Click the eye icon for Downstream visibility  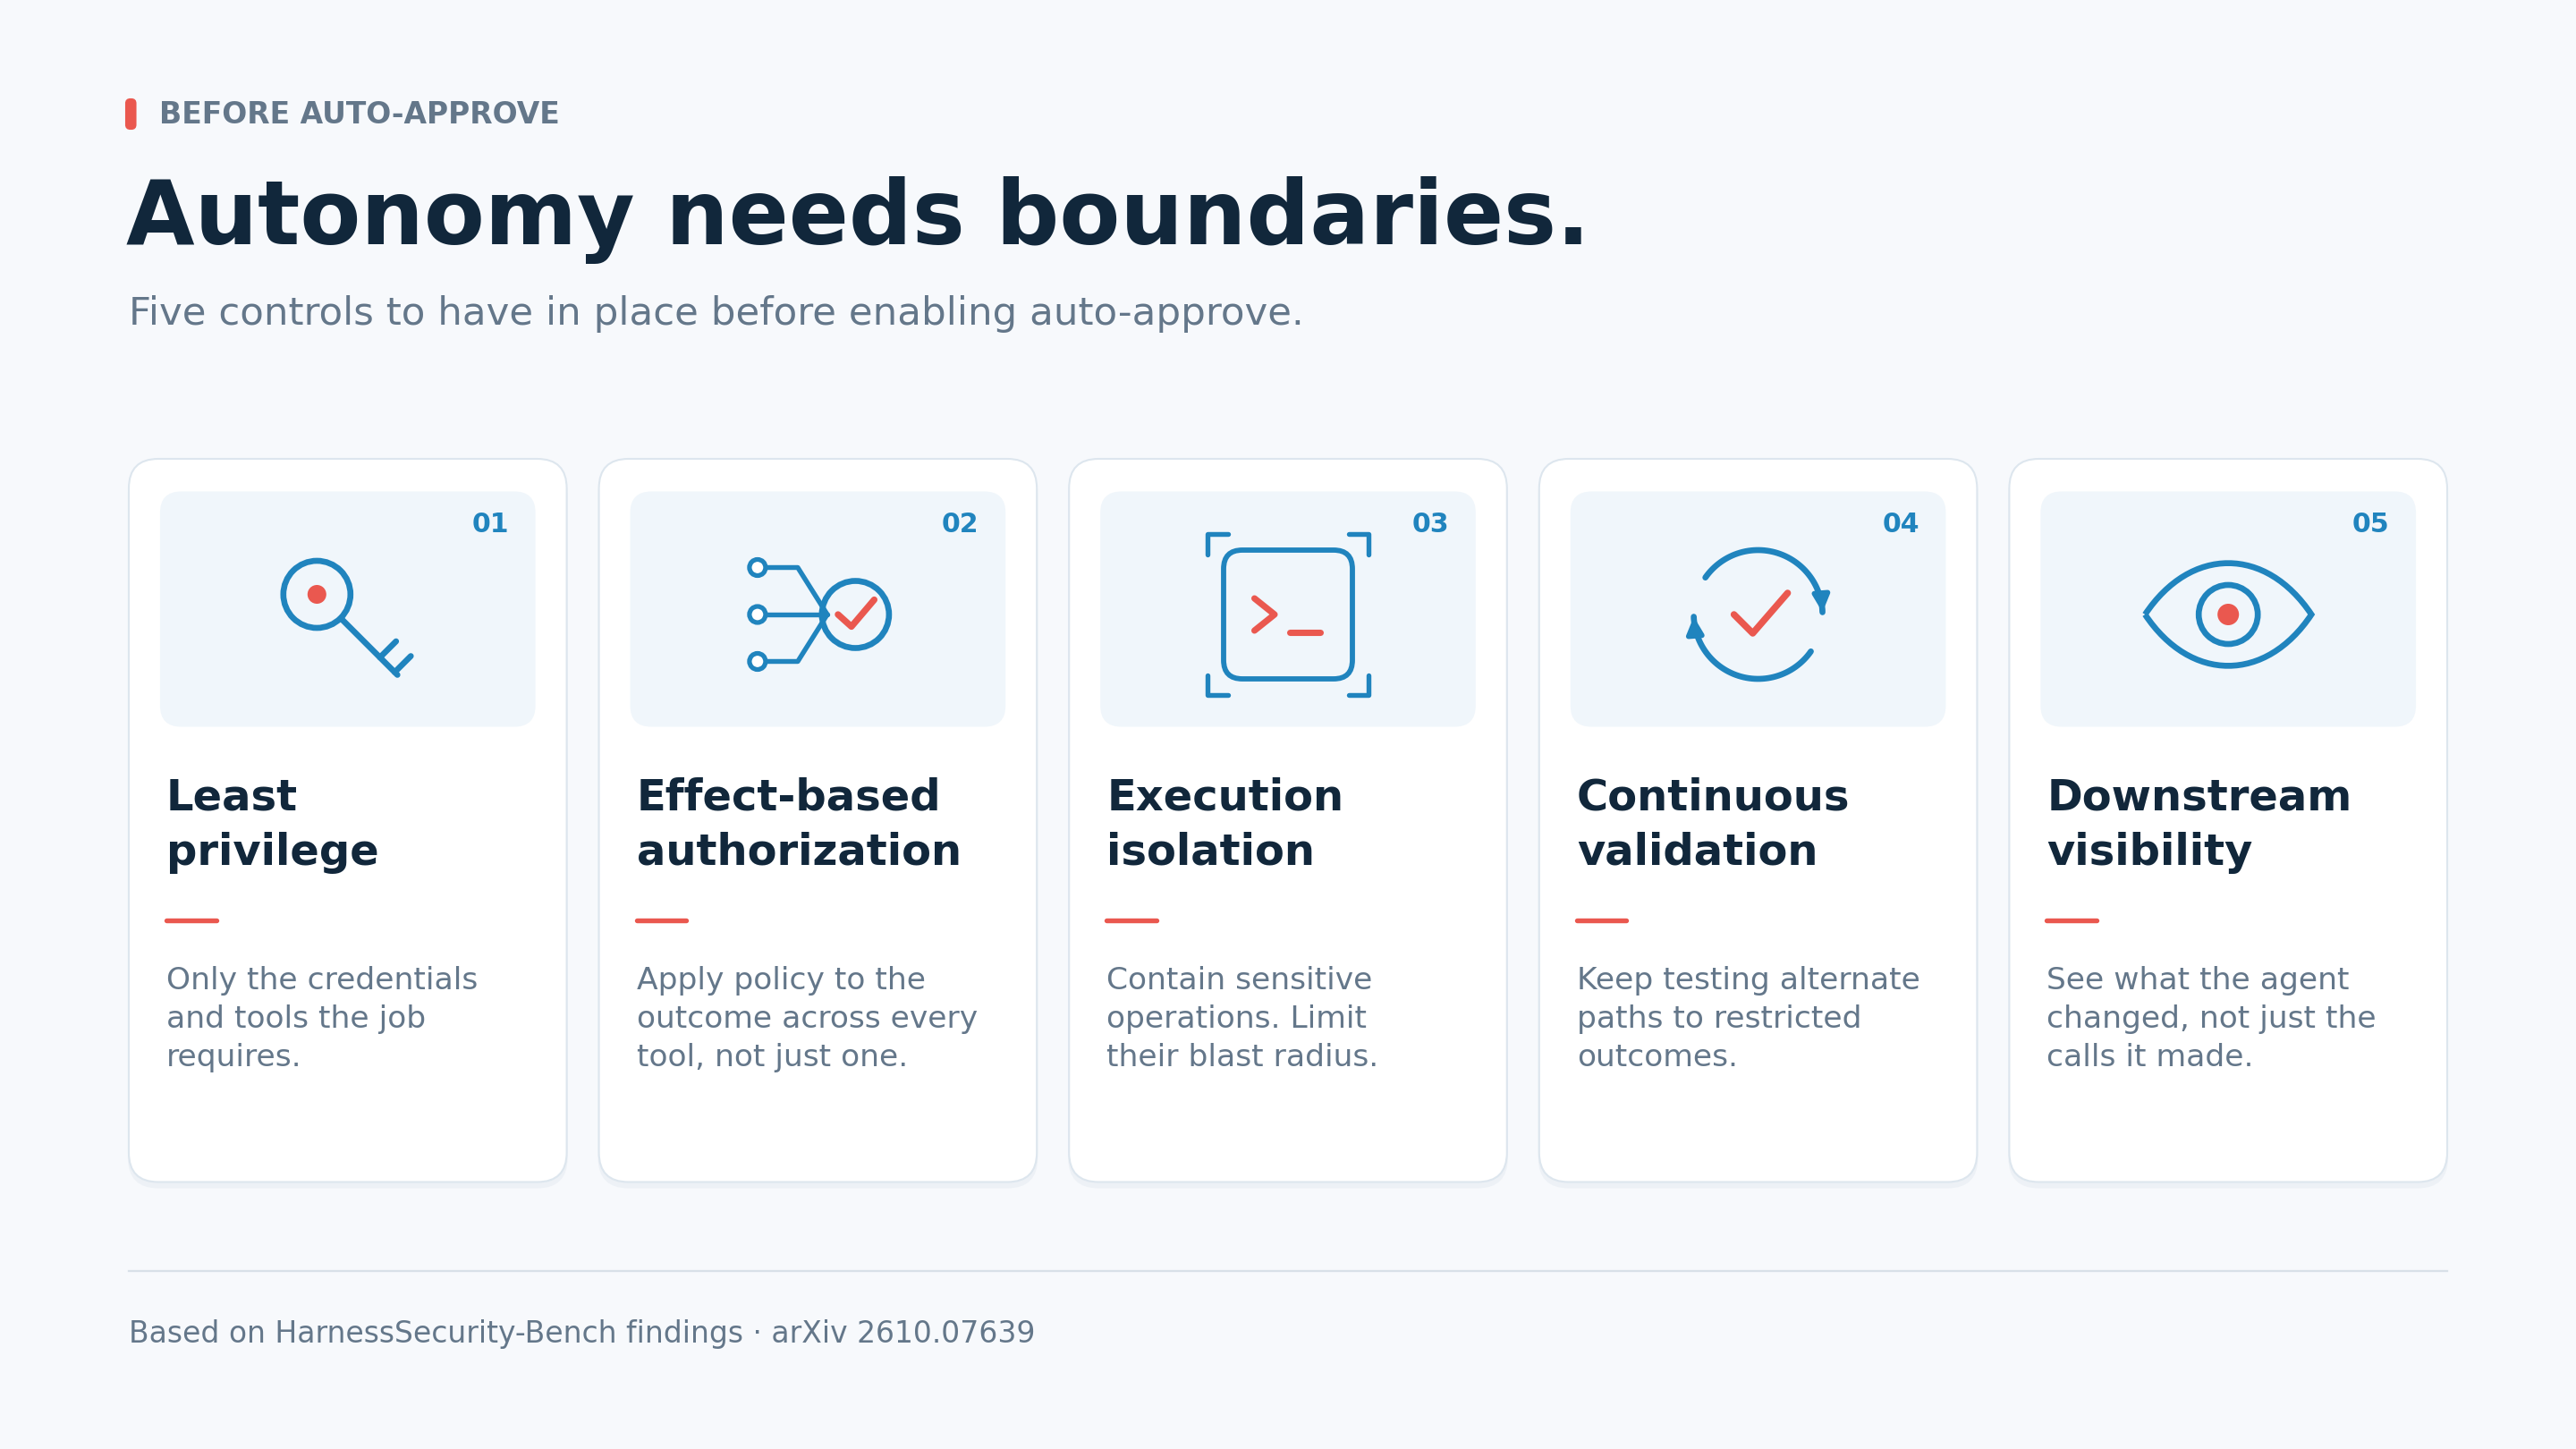coord(2228,614)
